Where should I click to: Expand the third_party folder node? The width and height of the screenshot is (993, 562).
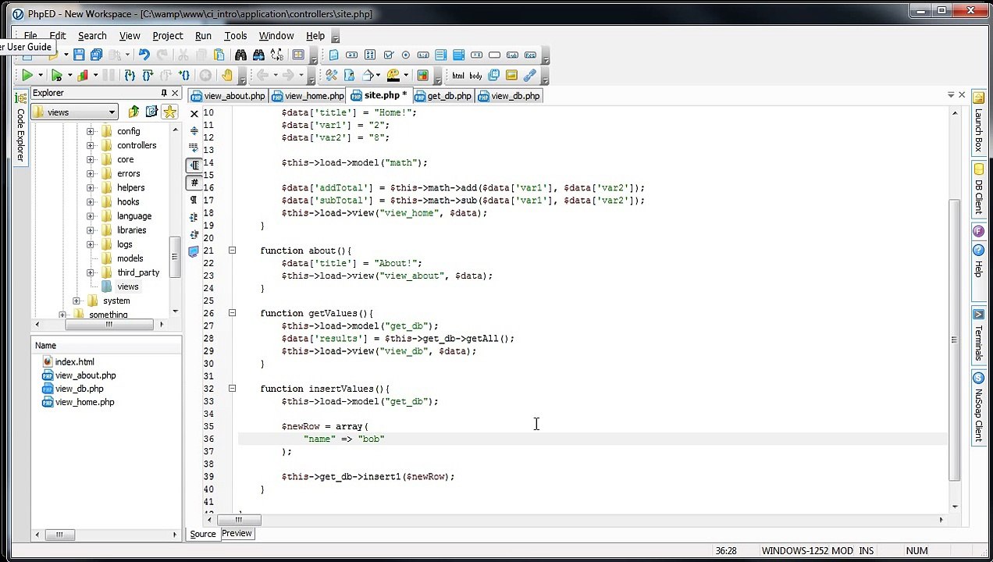pyautogui.click(x=90, y=272)
